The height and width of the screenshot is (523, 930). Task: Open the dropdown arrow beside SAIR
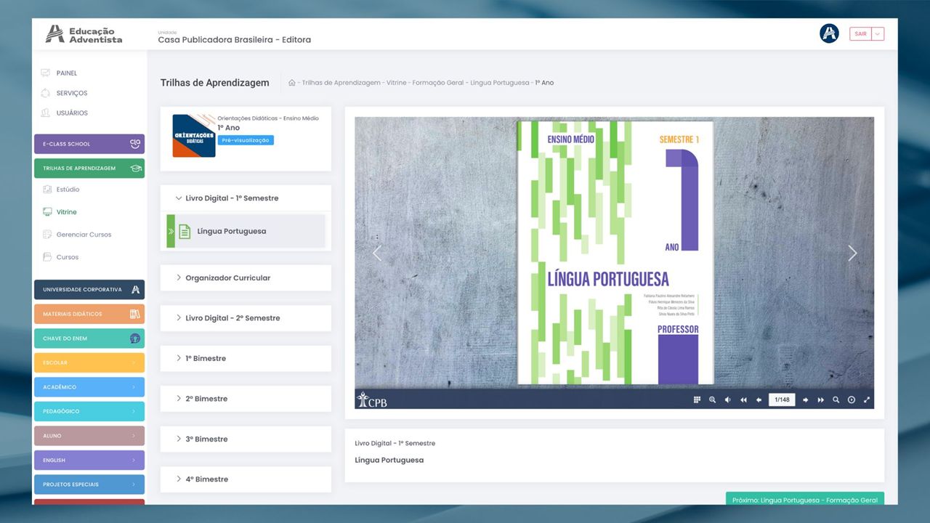pos(878,33)
